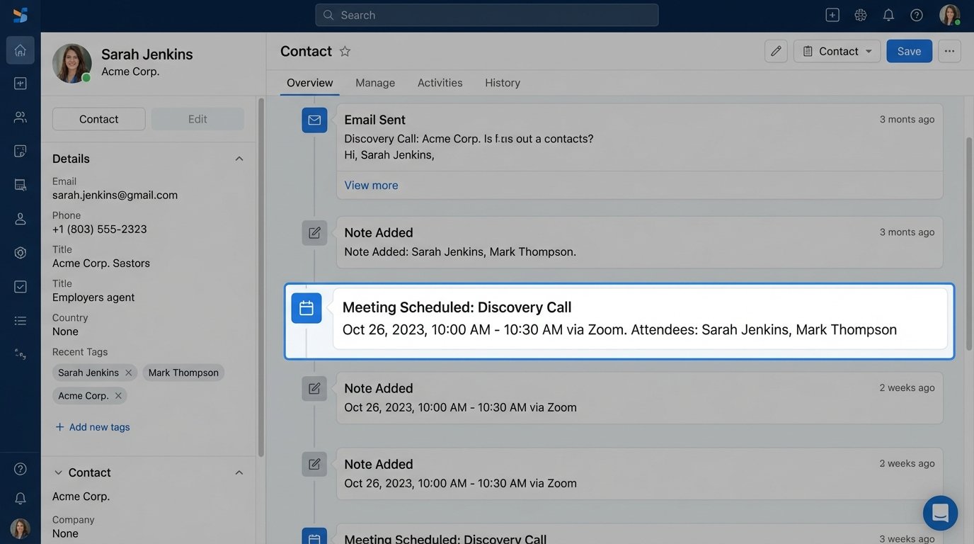Screen dimensions: 974x544
Task: Collapse the Contact section in the sidebar
Action: tap(239, 472)
